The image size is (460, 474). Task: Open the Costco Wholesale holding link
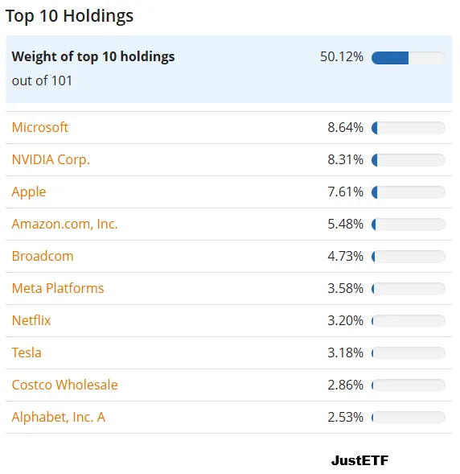(x=64, y=385)
